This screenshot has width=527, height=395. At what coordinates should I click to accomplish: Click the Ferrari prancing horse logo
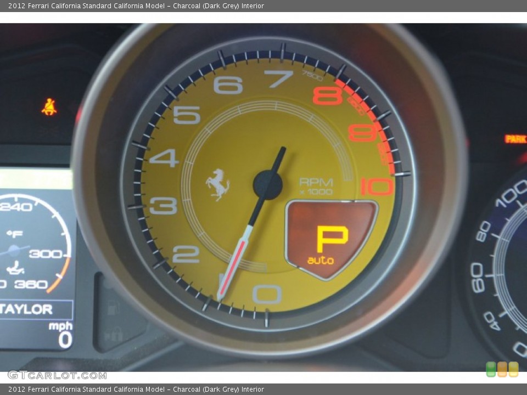218,184
